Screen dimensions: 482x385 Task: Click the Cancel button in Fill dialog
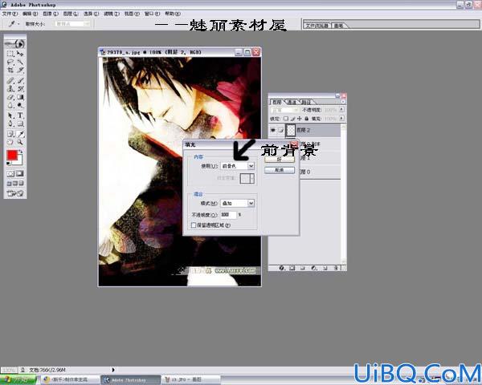tap(280, 170)
